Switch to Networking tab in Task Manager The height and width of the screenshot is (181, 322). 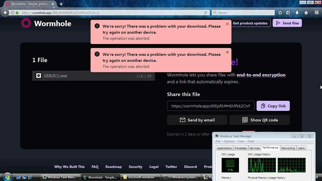coord(288,148)
